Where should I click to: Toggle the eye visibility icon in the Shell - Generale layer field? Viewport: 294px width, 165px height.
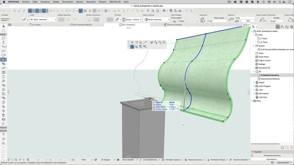tap(32, 19)
